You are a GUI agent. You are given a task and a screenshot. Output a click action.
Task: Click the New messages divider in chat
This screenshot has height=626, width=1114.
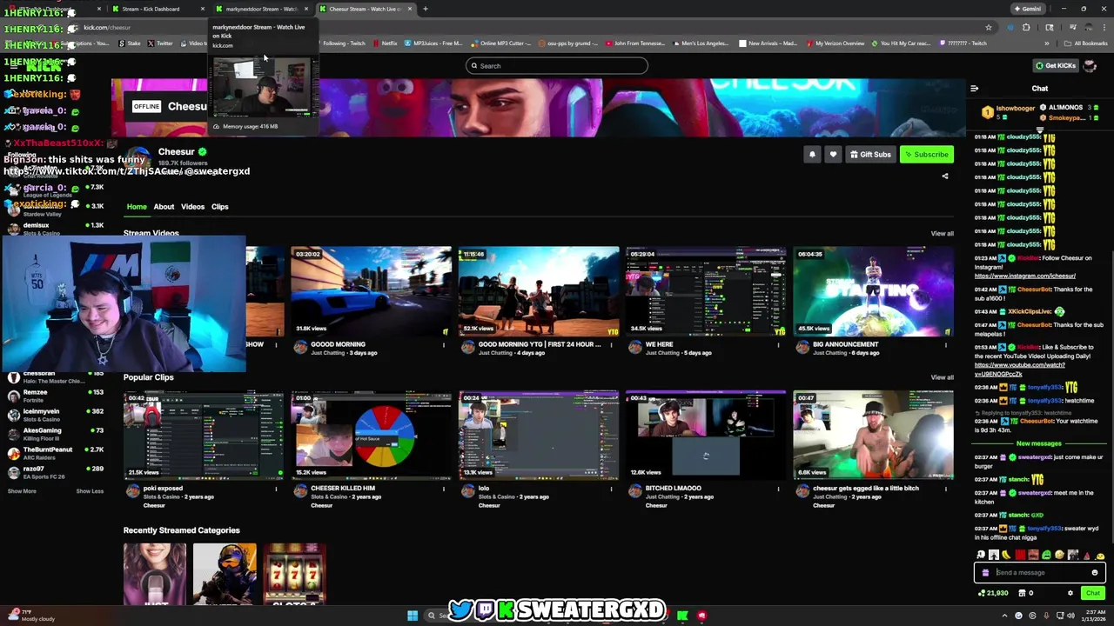coord(1038,443)
